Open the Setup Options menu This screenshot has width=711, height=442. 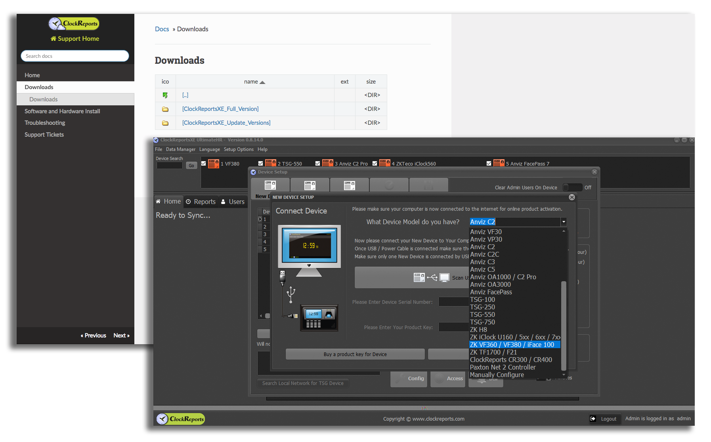click(239, 149)
